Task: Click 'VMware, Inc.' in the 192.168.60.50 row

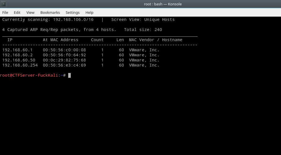Action: coord(144,60)
